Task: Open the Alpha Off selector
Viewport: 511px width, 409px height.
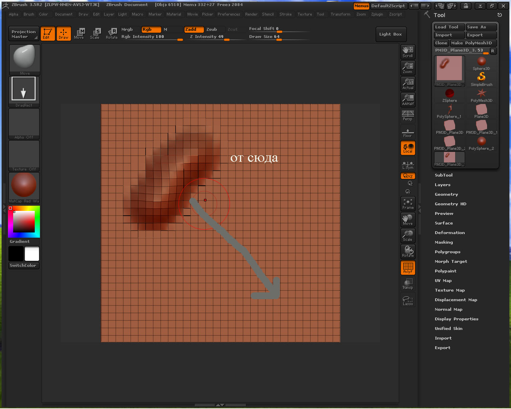Action: (x=24, y=123)
